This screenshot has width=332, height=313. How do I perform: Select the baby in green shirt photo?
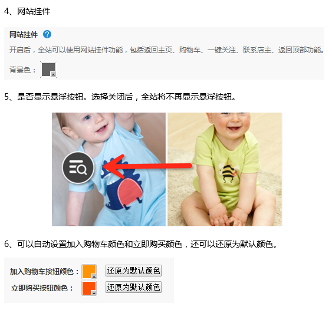[225, 169]
